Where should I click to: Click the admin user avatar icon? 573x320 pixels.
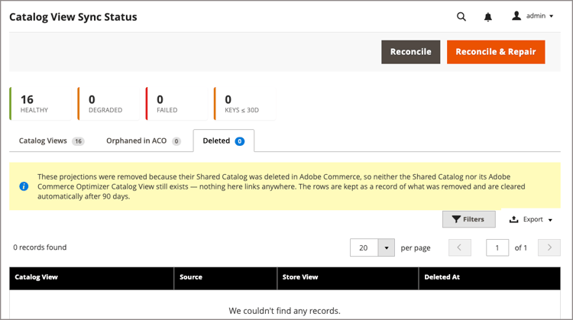(x=516, y=16)
